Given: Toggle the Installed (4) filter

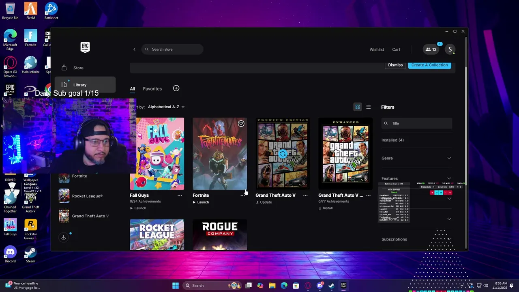Looking at the screenshot, I should point(392,140).
